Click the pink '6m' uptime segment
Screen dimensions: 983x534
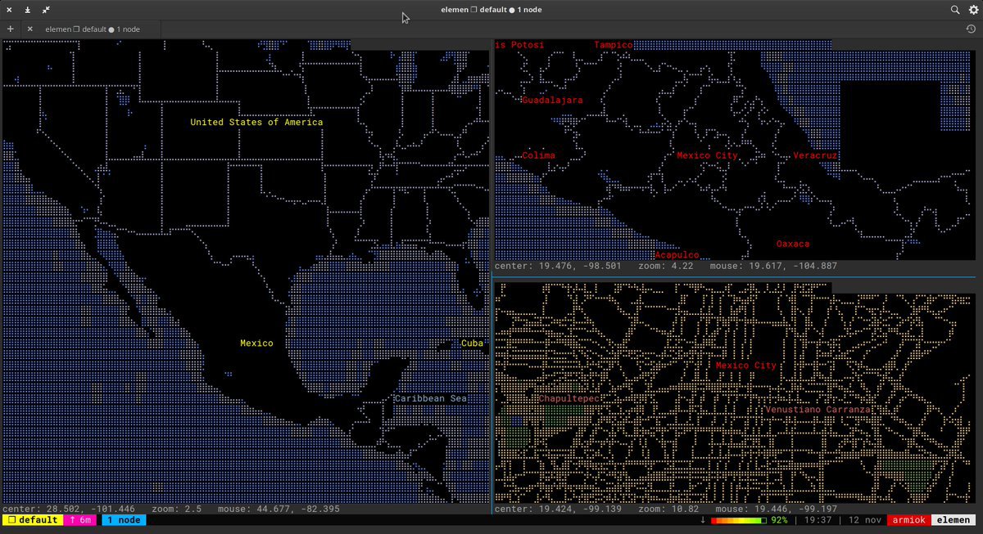[82, 520]
